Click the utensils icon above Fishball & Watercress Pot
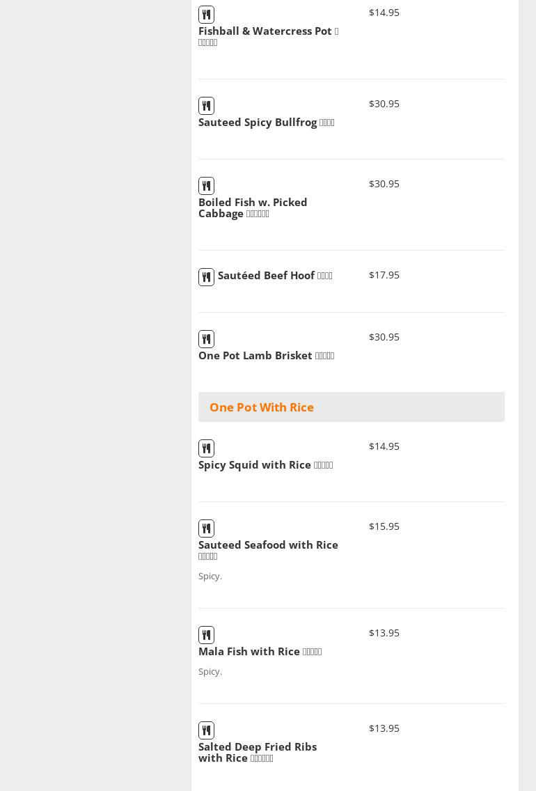 [x=206, y=15]
